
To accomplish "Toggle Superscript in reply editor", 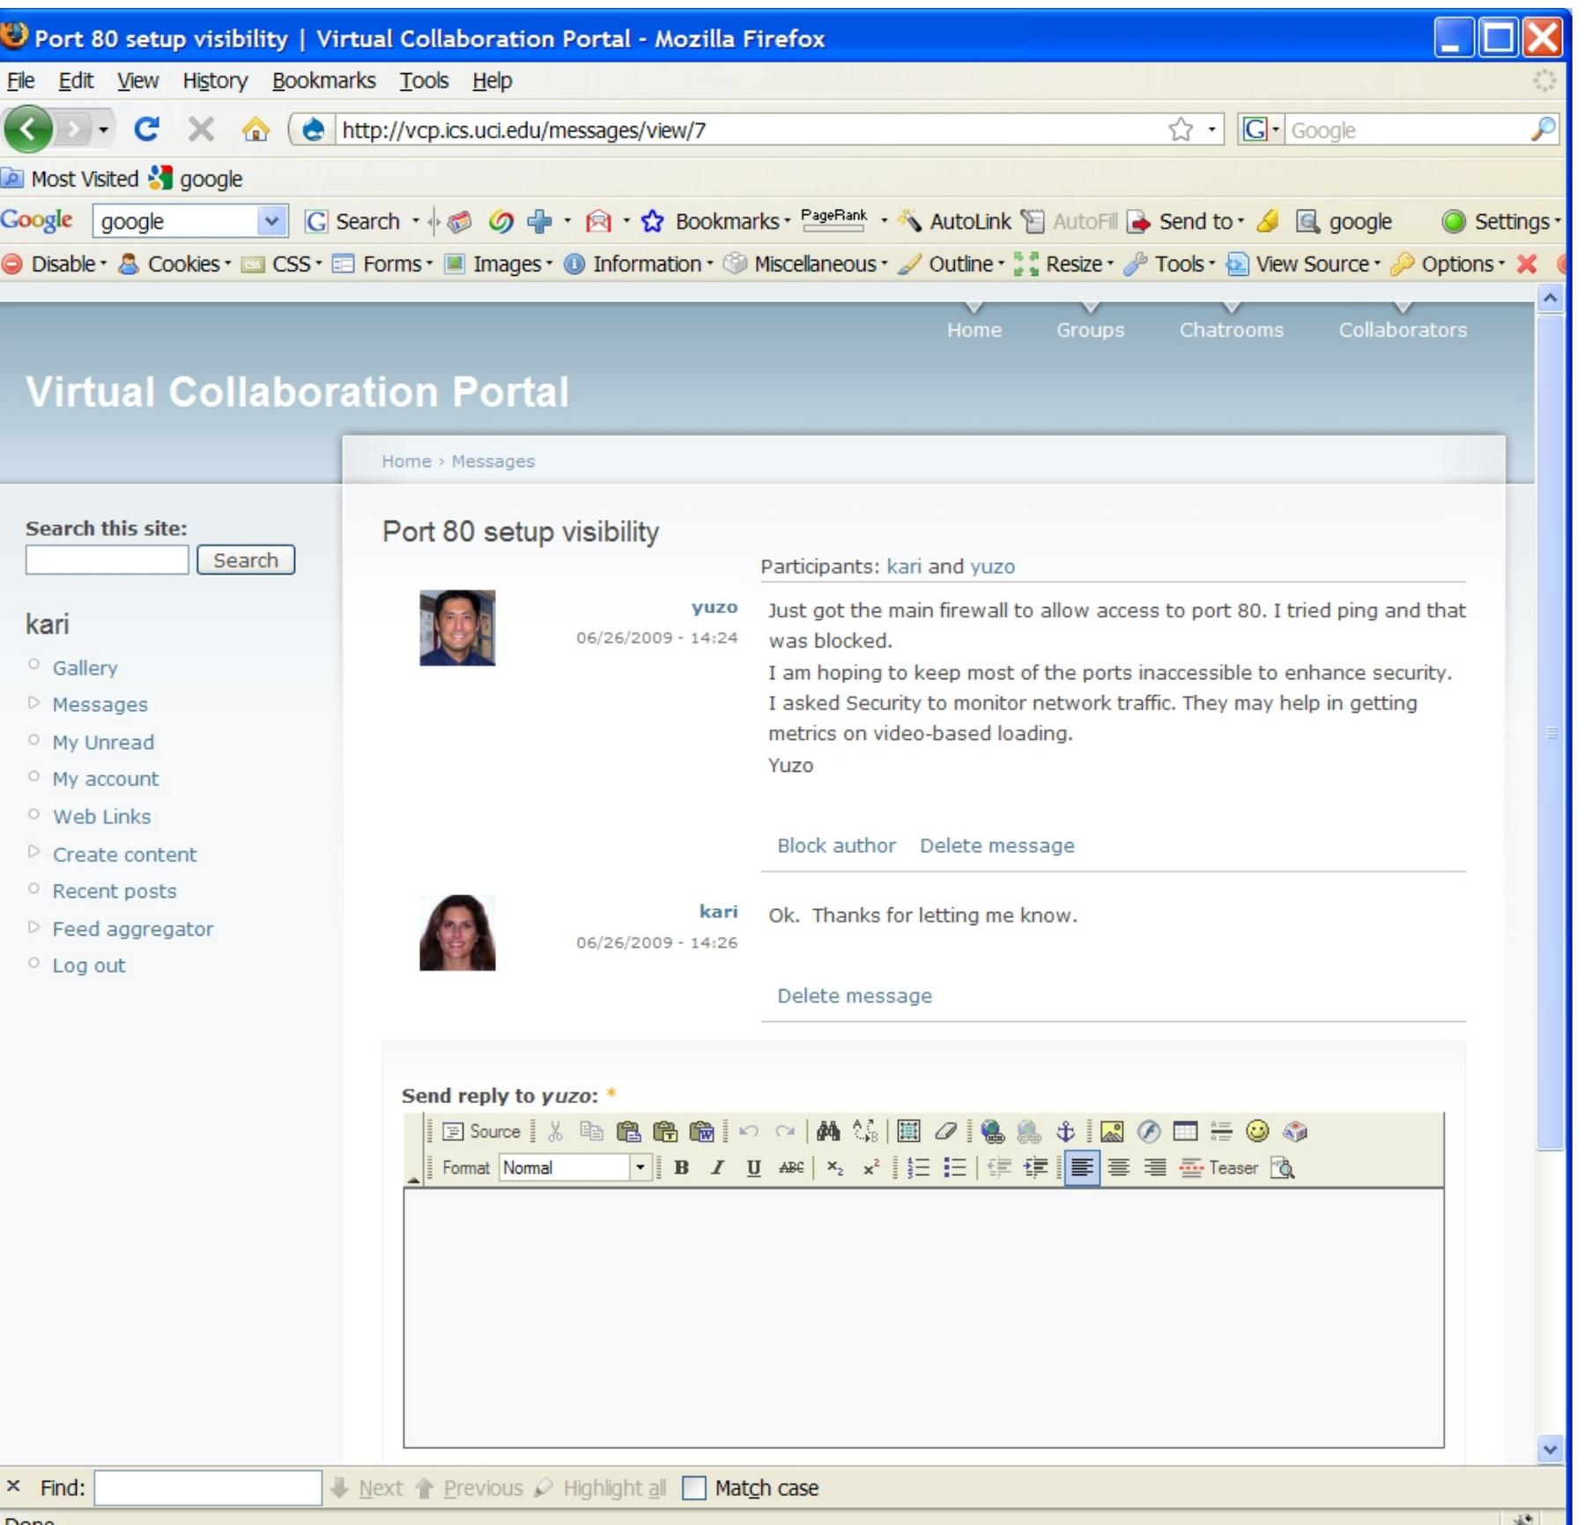I will 871,1168.
